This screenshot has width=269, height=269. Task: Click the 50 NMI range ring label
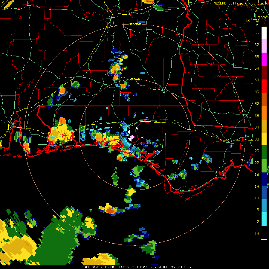(134, 79)
